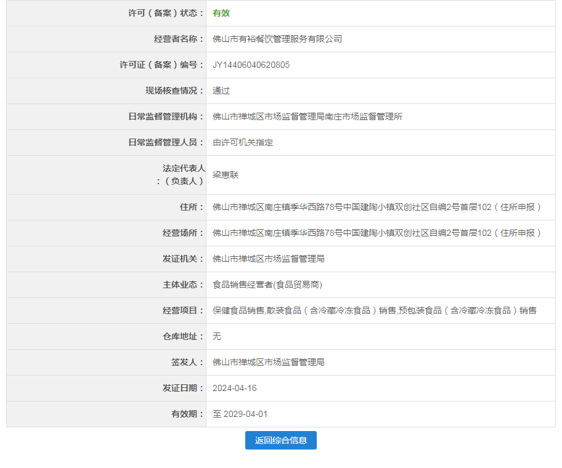Click the 仓库地址 label
Viewport: 562px width, 468px height.
coord(183,336)
